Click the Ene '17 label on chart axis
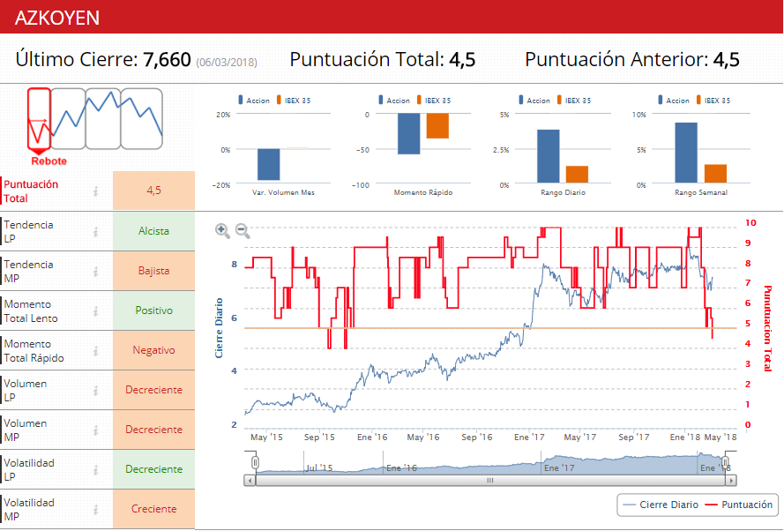 coord(529,437)
